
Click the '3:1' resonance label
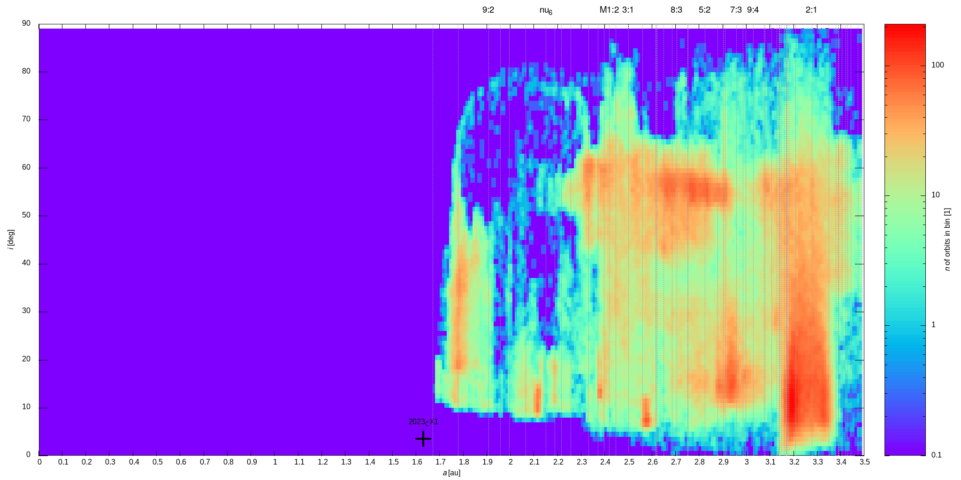coord(628,10)
